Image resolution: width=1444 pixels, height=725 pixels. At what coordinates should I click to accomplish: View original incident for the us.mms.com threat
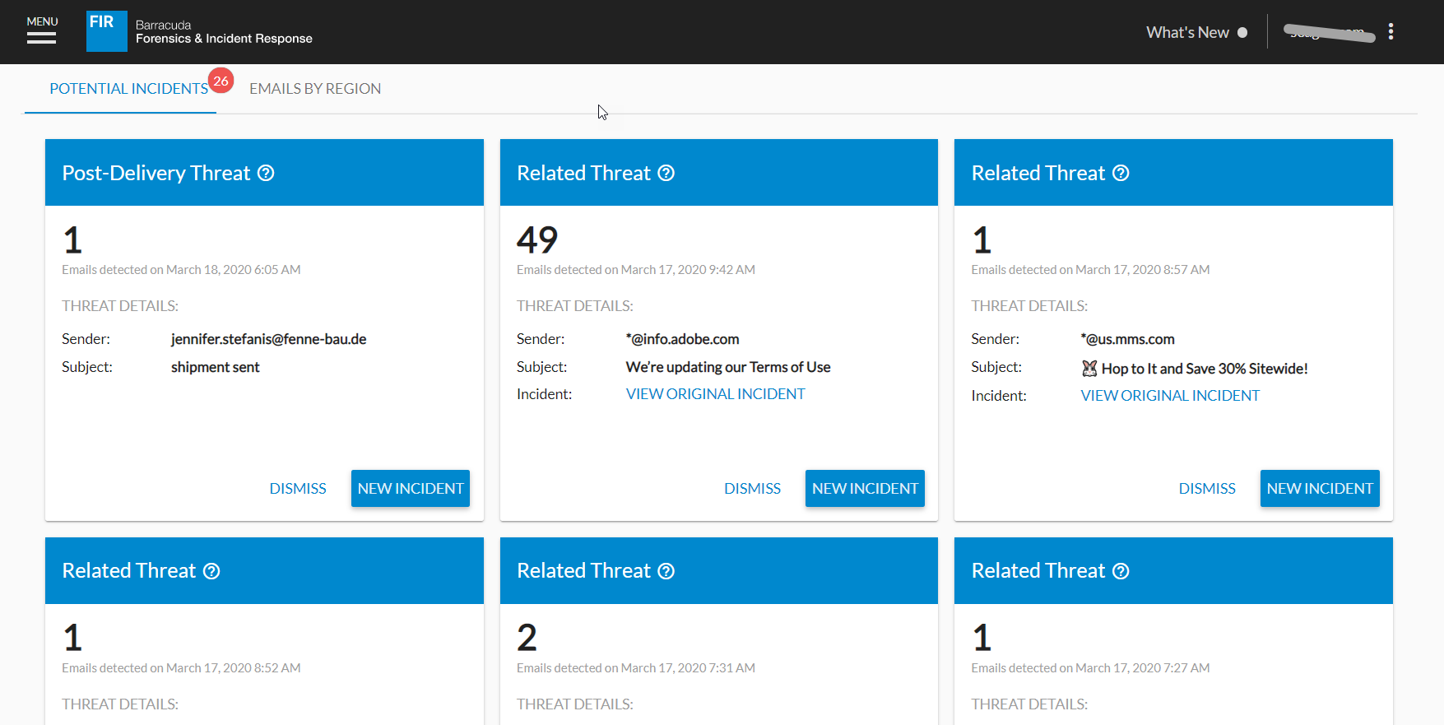[1170, 396]
